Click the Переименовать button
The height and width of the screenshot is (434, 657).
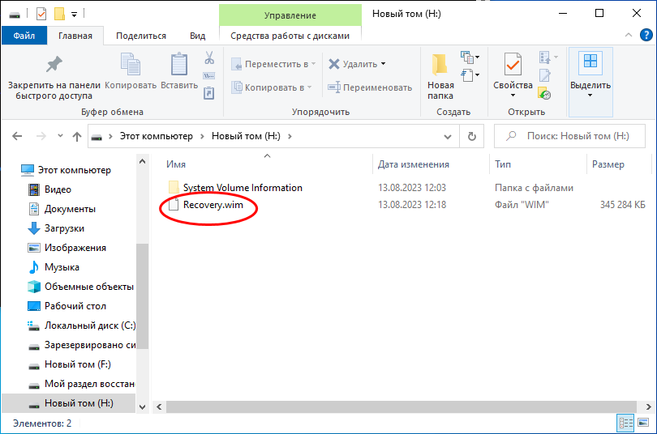pyautogui.click(x=370, y=87)
